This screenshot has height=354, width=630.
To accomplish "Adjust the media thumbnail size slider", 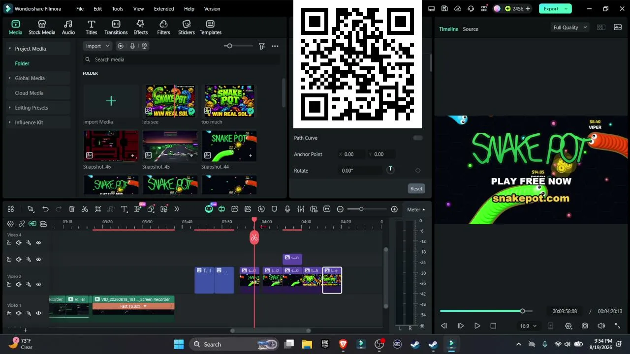I will (238, 46).
